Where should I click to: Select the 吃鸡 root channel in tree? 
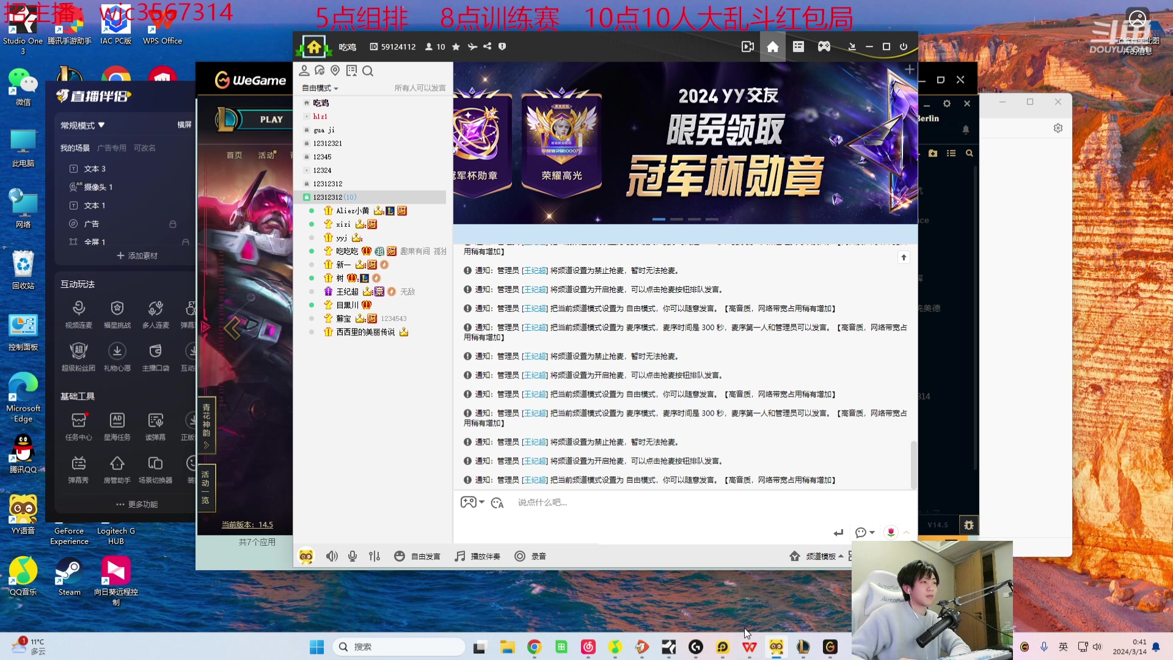(321, 103)
